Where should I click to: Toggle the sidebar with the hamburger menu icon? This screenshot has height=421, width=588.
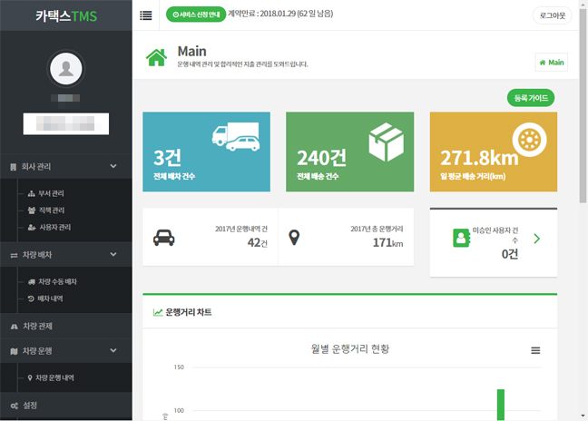point(145,15)
